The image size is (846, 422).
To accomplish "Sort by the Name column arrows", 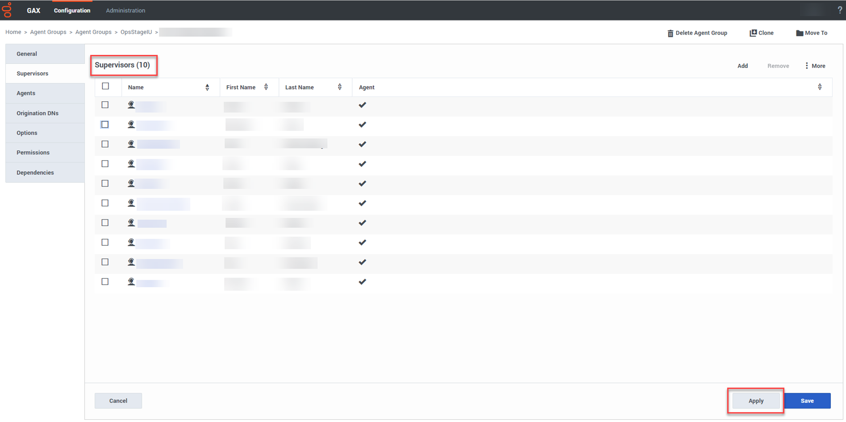I will [x=207, y=87].
